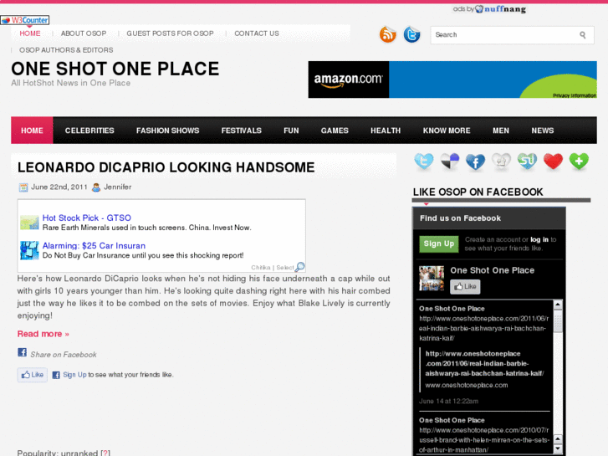Click ads by nuffnang label

click(x=489, y=9)
